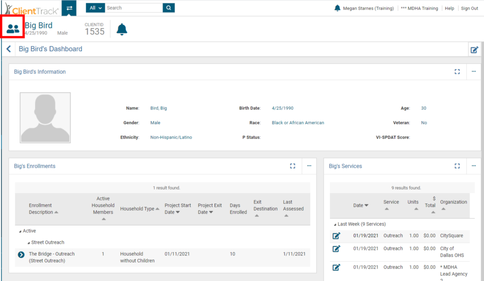Sort enrollments by Enrollment Description
Image resolution: width=484 pixels, height=281 pixels.
43,209
